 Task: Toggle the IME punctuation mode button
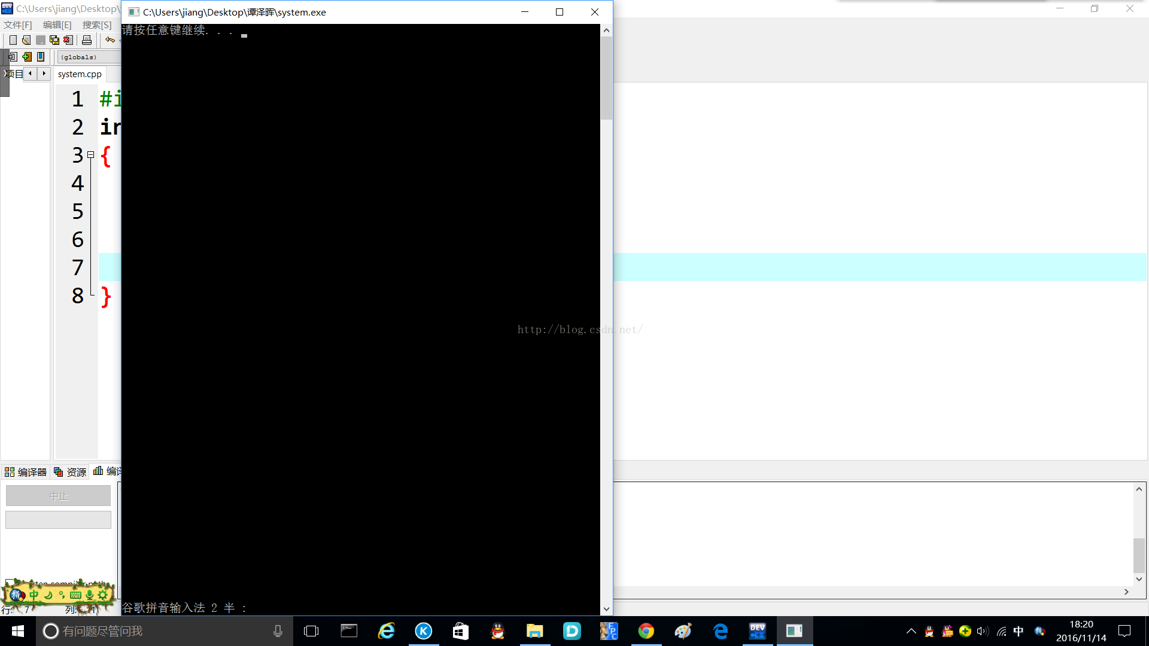tap(62, 595)
